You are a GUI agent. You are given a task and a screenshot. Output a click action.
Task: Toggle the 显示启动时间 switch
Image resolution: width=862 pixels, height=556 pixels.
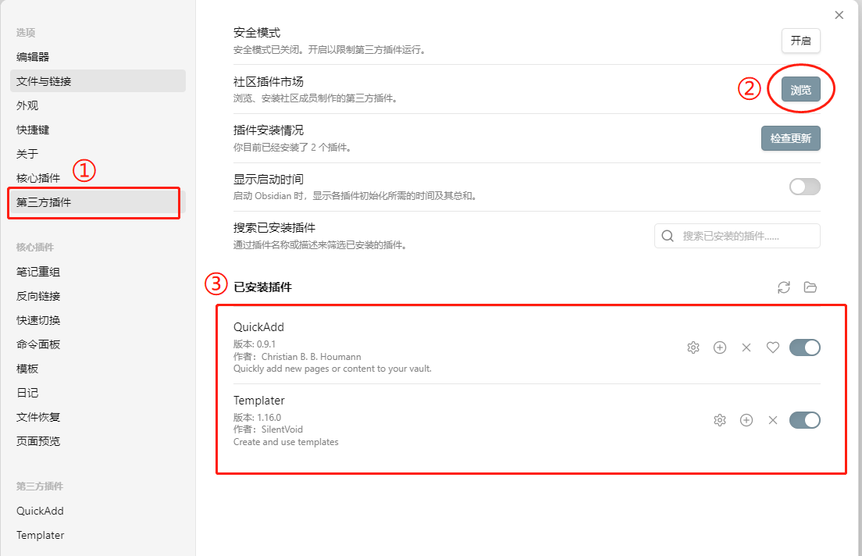pos(804,187)
